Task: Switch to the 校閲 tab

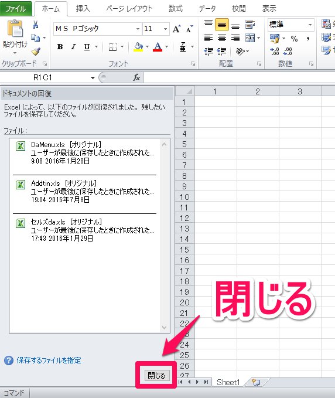Action: (x=238, y=9)
